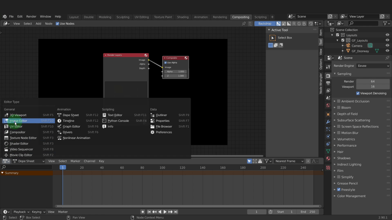
Task: Click the auto keying record icon
Action: pos(142,212)
